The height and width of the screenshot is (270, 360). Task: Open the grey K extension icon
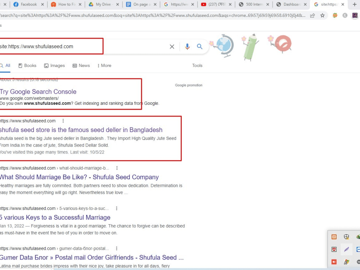[345, 15]
